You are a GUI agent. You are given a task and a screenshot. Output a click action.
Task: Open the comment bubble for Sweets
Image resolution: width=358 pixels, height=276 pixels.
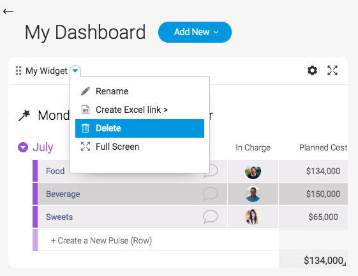click(x=211, y=217)
